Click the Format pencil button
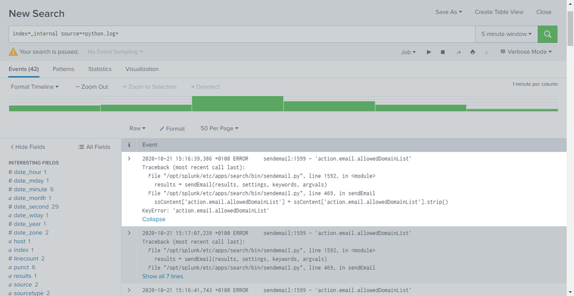Viewport: 574px width, 296px height. click(172, 129)
